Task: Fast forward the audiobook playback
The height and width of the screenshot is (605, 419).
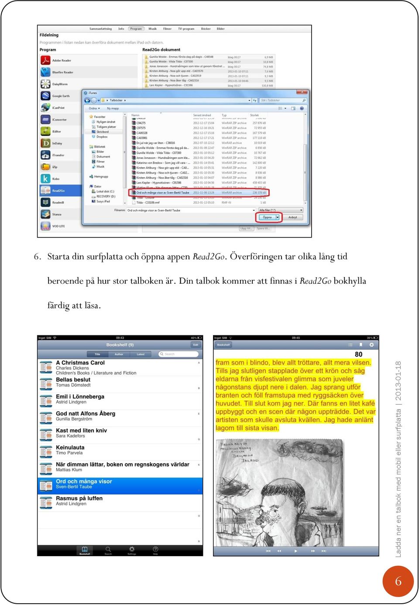Action: [x=313, y=551]
